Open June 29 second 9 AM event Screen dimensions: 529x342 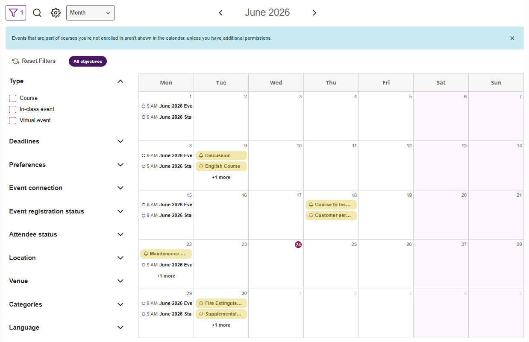167,314
